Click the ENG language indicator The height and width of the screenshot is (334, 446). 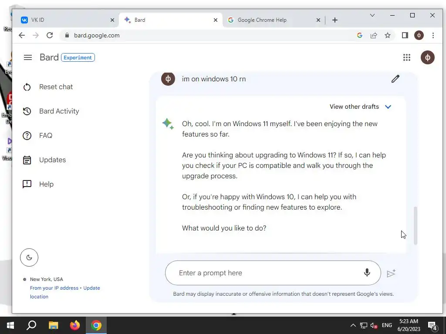click(x=387, y=325)
